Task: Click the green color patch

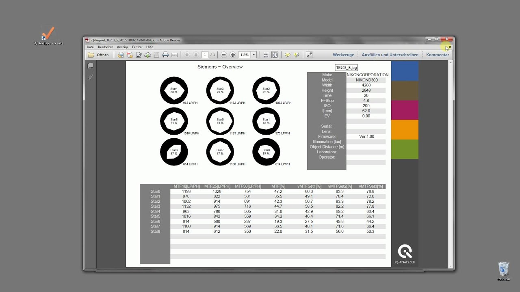Action: tap(405, 149)
